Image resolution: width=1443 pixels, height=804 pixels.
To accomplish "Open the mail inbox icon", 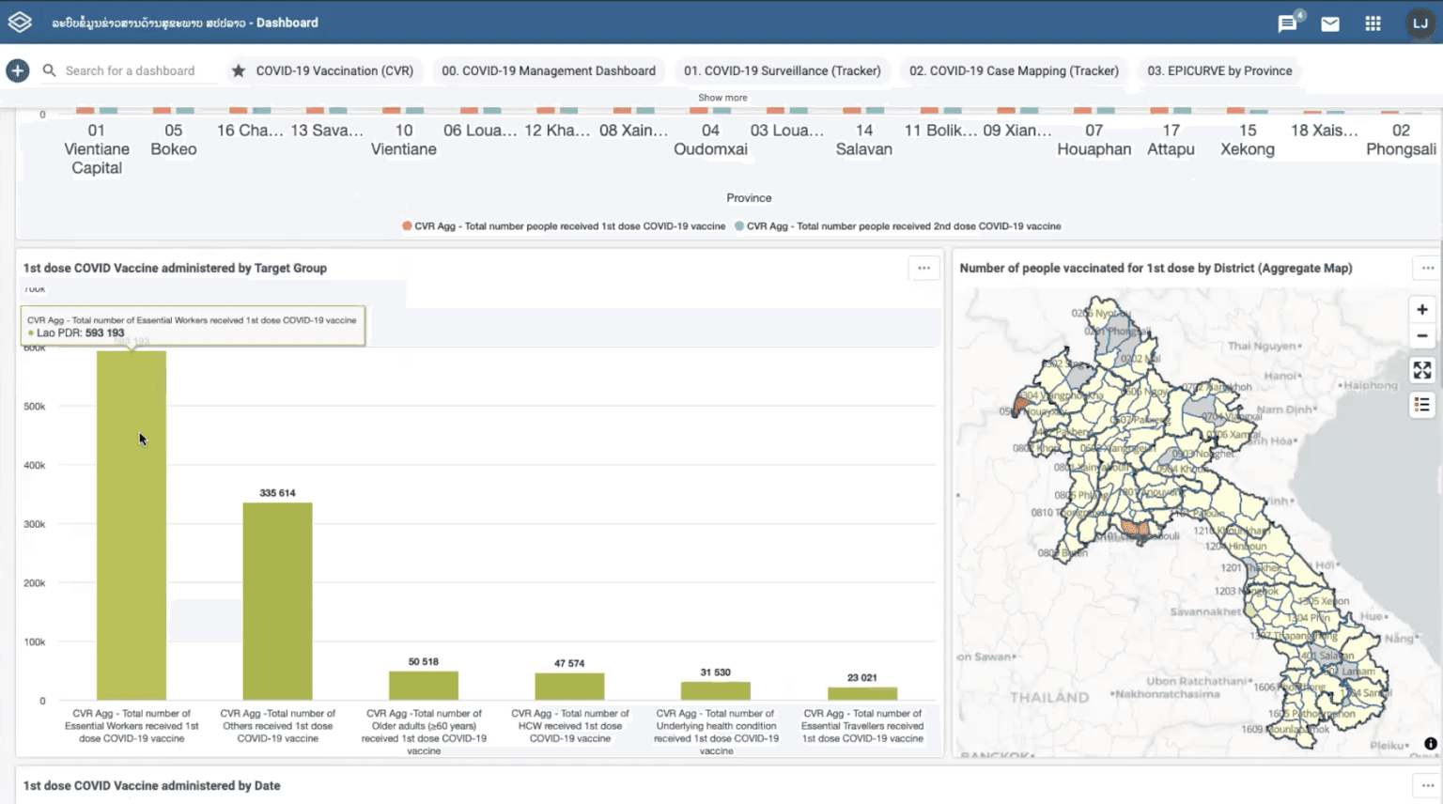I will click(1330, 23).
